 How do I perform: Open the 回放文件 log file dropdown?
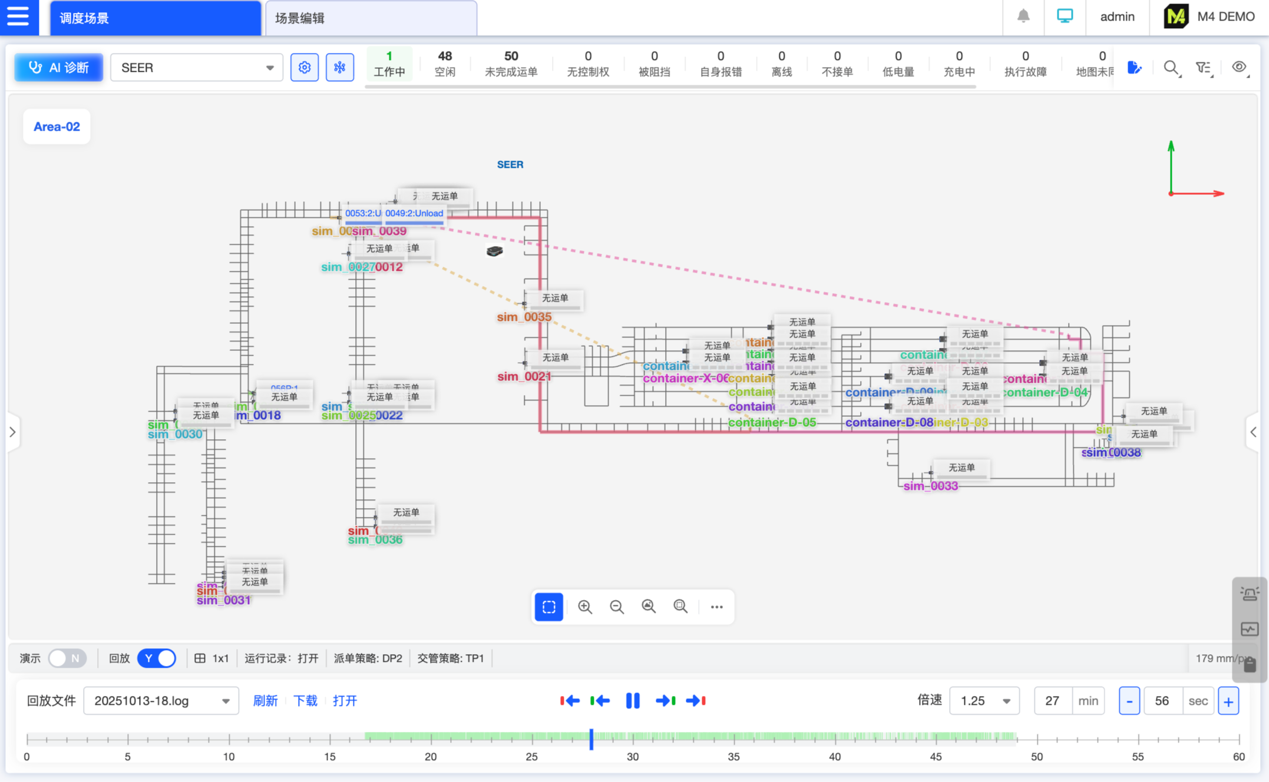(x=161, y=701)
